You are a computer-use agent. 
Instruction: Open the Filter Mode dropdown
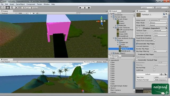(x=158, y=23)
